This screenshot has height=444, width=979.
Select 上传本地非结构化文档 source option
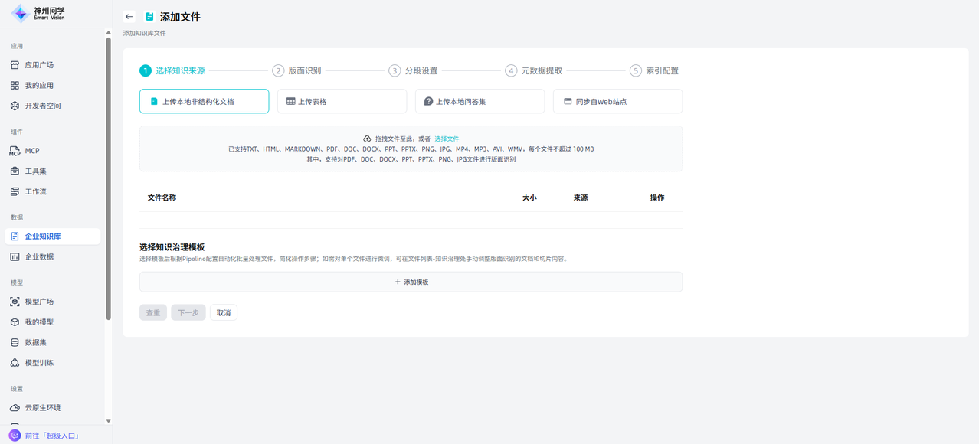(x=204, y=102)
